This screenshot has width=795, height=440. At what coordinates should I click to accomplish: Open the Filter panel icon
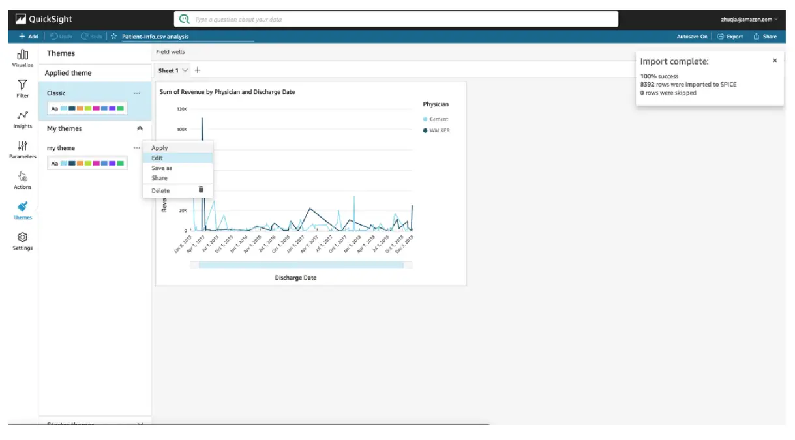click(22, 87)
